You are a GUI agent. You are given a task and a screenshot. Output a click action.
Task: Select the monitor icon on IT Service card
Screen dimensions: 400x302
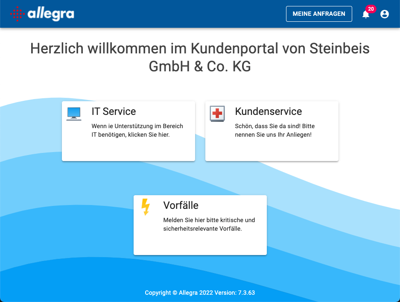pyautogui.click(x=73, y=113)
